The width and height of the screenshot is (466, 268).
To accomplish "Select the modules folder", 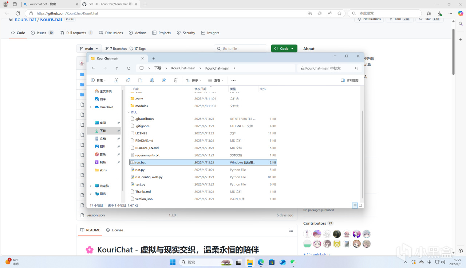I will (203, 106).
